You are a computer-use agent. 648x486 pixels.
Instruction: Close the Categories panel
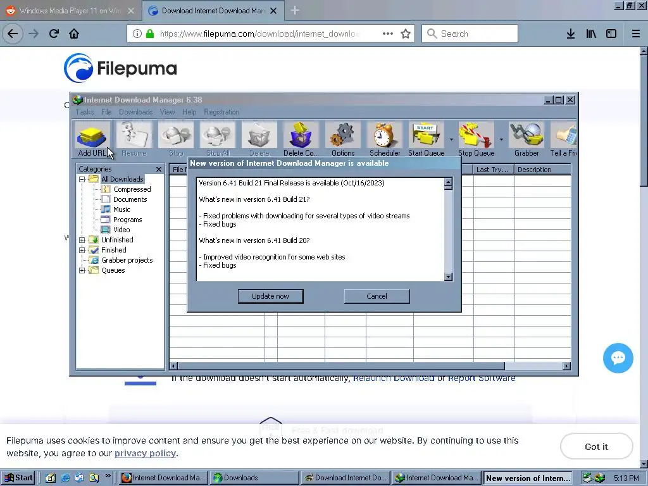point(159,169)
